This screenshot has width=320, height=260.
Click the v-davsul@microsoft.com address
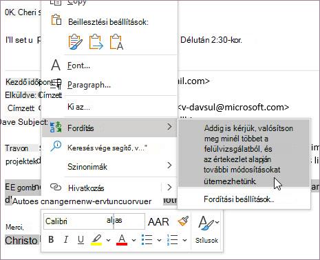click(x=233, y=108)
